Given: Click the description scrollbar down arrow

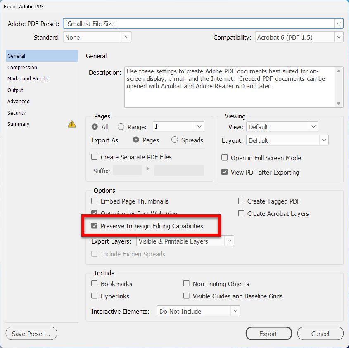Looking at the screenshot, I should 339,104.
